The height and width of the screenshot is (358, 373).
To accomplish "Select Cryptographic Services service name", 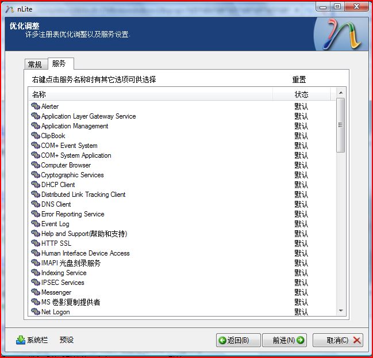I will pyautogui.click(x=72, y=174).
